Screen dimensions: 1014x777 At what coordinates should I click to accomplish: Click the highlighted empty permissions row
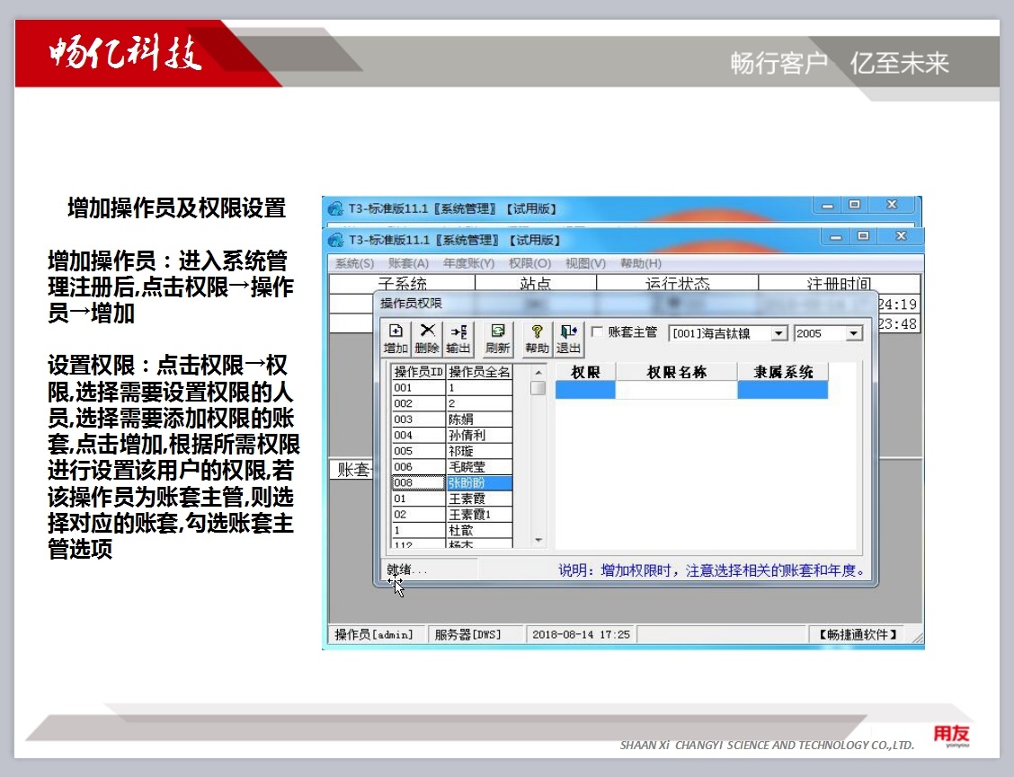[x=691, y=389]
